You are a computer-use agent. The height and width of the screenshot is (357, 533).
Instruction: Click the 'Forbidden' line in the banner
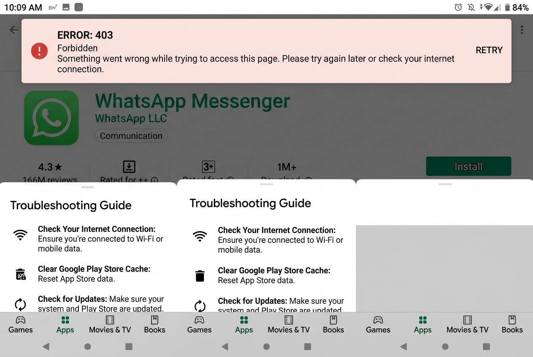tap(78, 48)
